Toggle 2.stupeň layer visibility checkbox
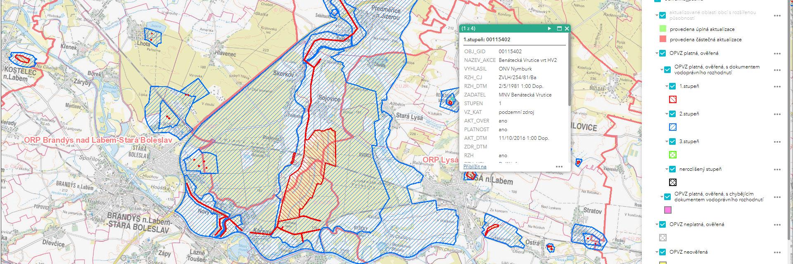Viewport: 793px width, 264px height. pos(672,114)
